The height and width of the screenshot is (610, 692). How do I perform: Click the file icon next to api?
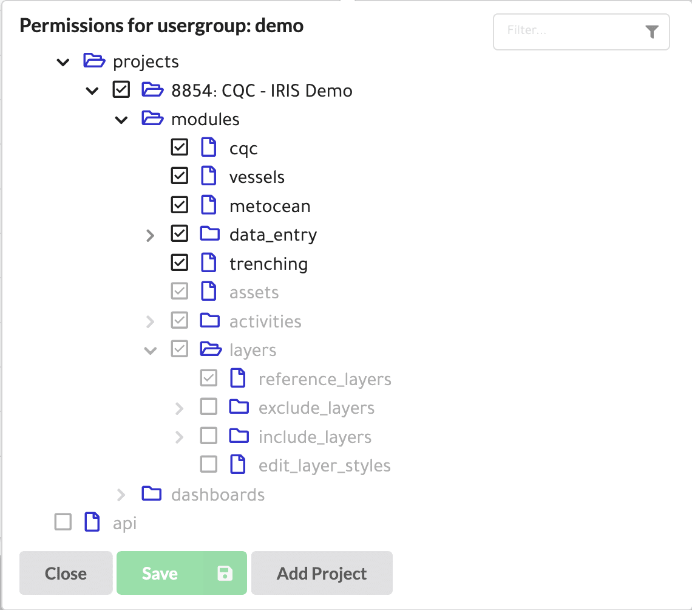point(92,522)
